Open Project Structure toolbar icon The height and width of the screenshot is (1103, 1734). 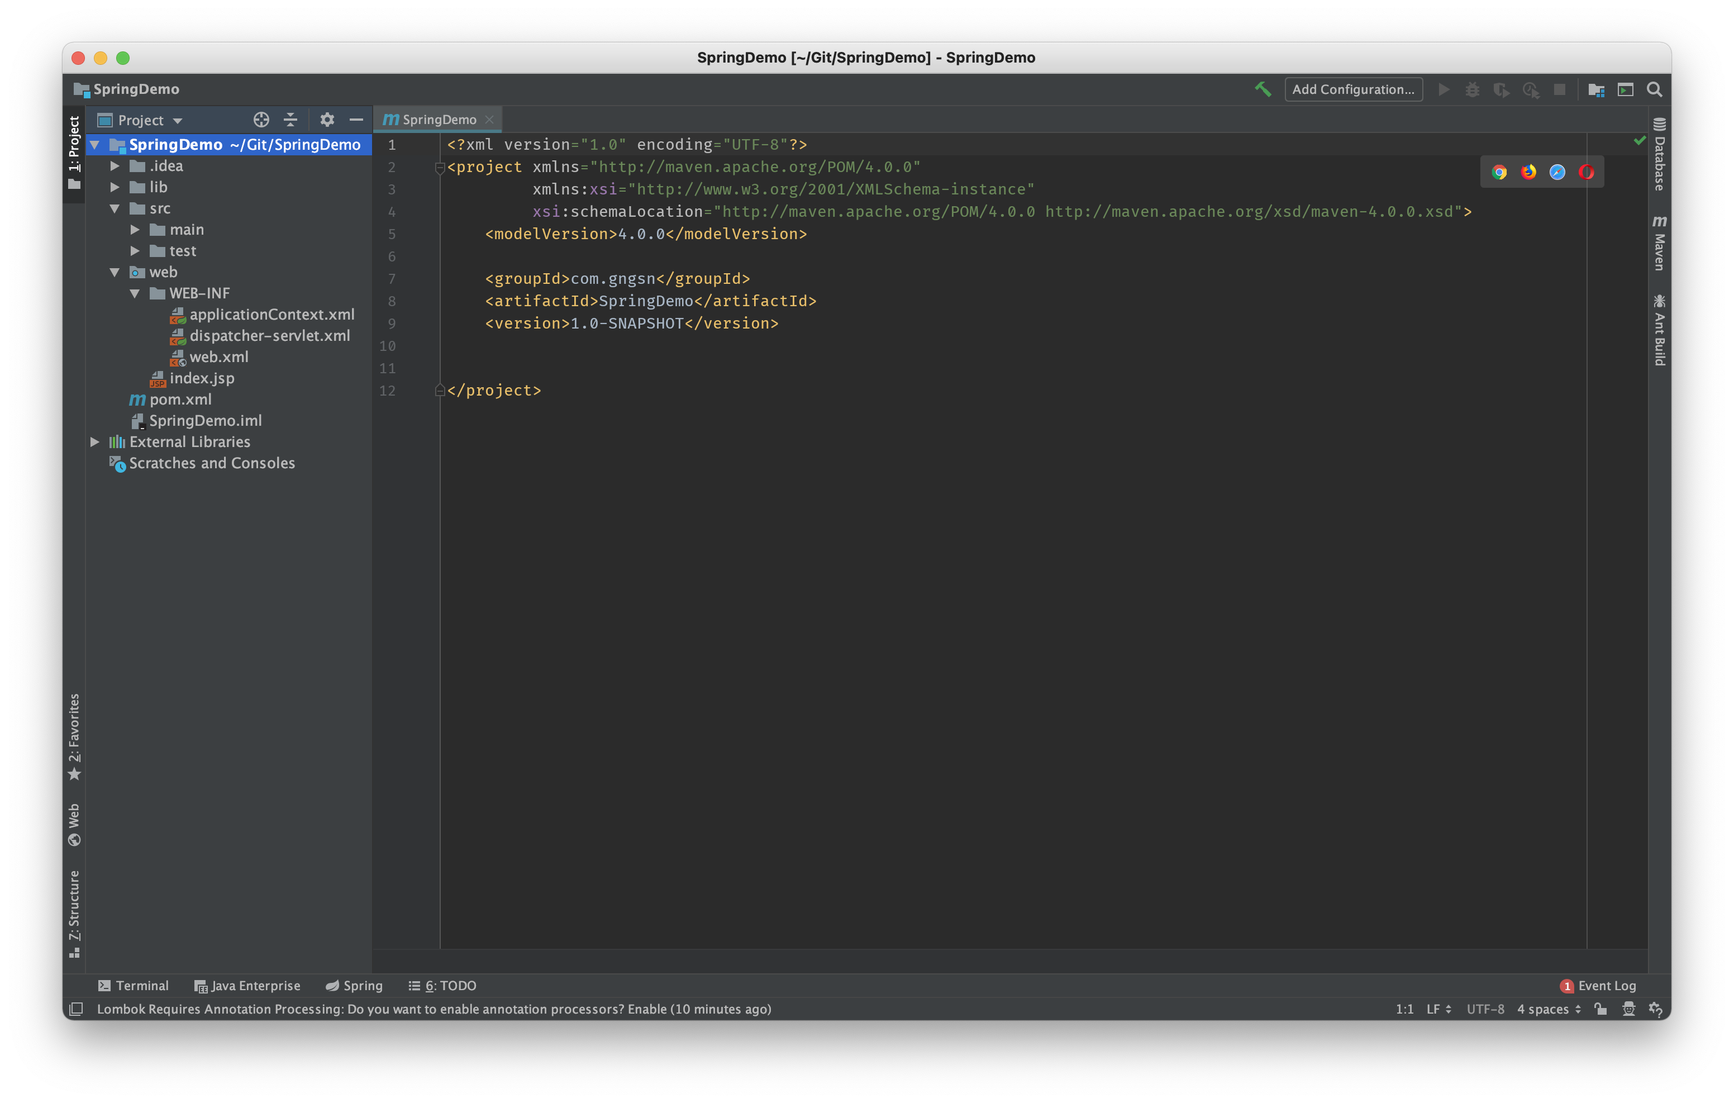click(x=1596, y=89)
